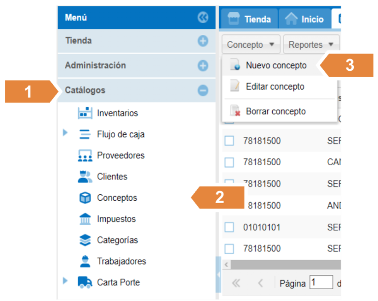Click the Impuestos bank icon
378x301 pixels.
[x=85, y=219]
